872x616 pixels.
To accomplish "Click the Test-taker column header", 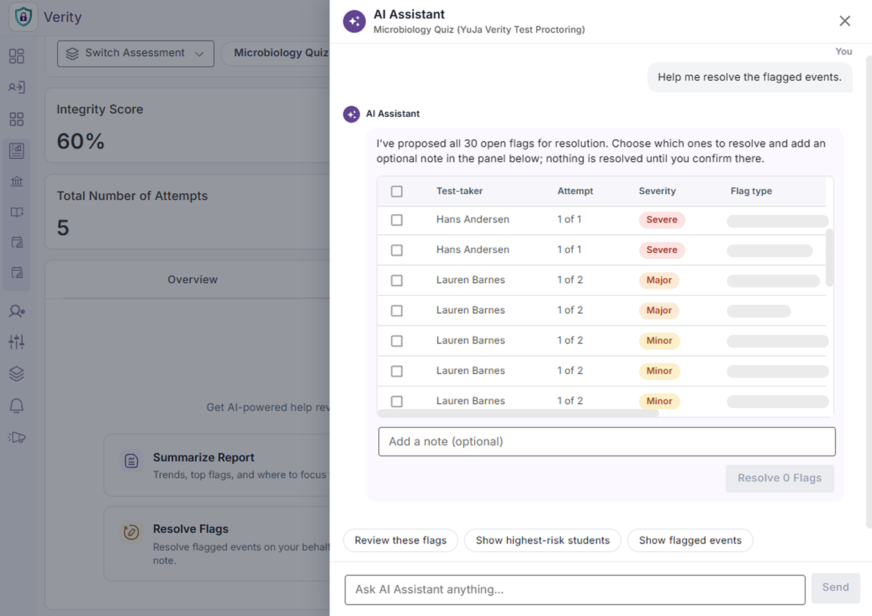I will click(x=459, y=191).
